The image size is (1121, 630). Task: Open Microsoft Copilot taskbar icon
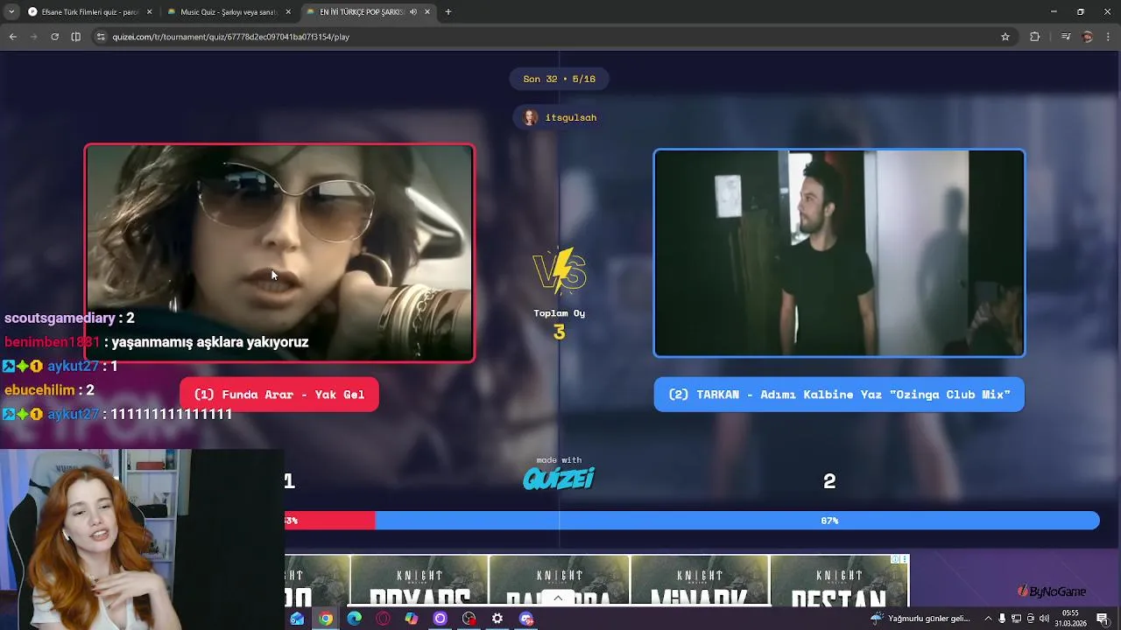(x=412, y=619)
